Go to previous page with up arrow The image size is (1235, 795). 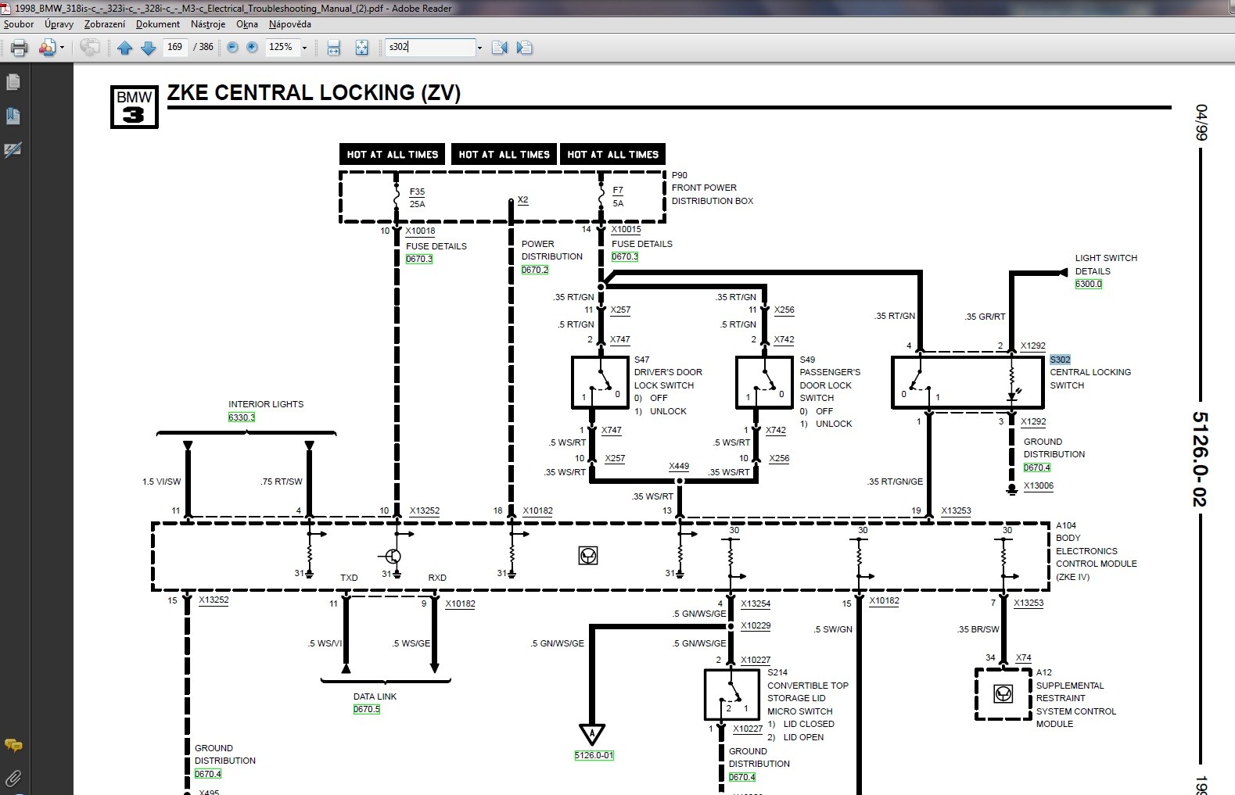(124, 48)
